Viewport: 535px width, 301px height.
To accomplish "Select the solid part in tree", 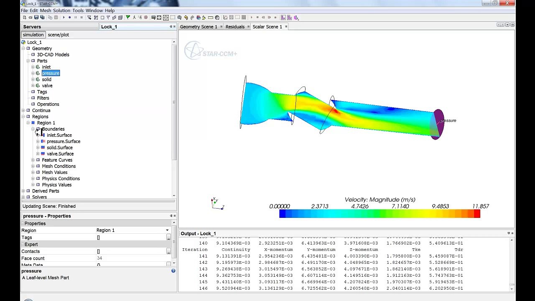I will click(46, 79).
